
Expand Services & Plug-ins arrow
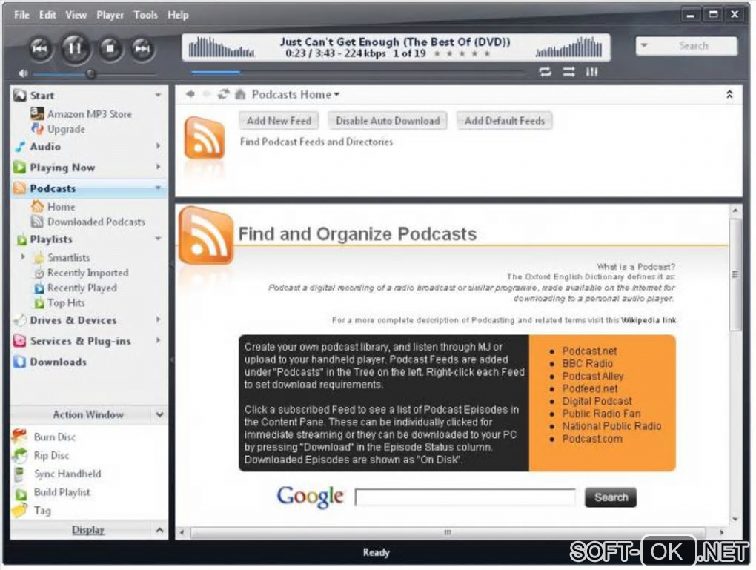point(158,340)
